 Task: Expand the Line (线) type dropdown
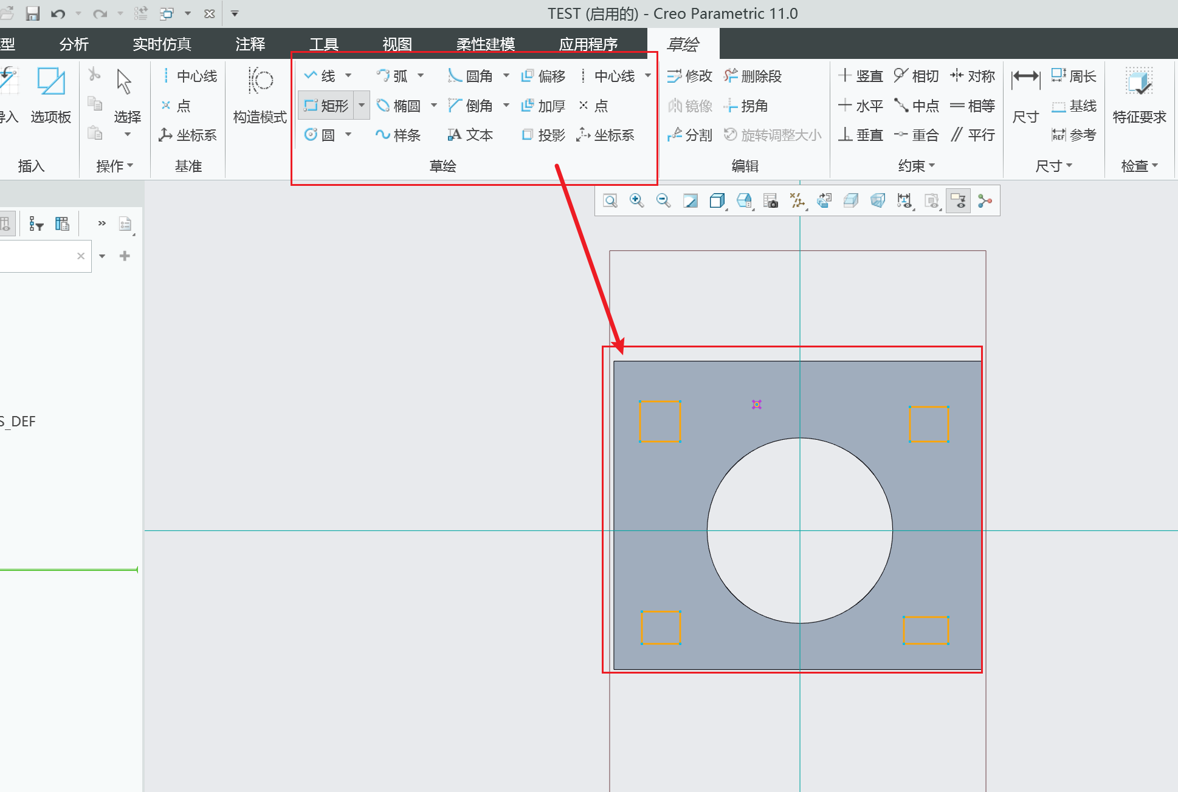[348, 76]
